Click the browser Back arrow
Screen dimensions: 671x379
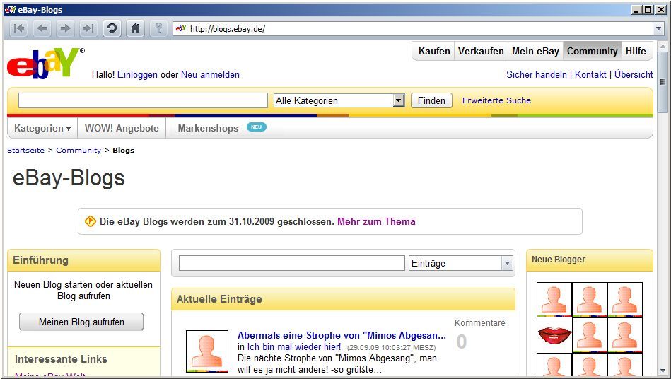pos(42,29)
